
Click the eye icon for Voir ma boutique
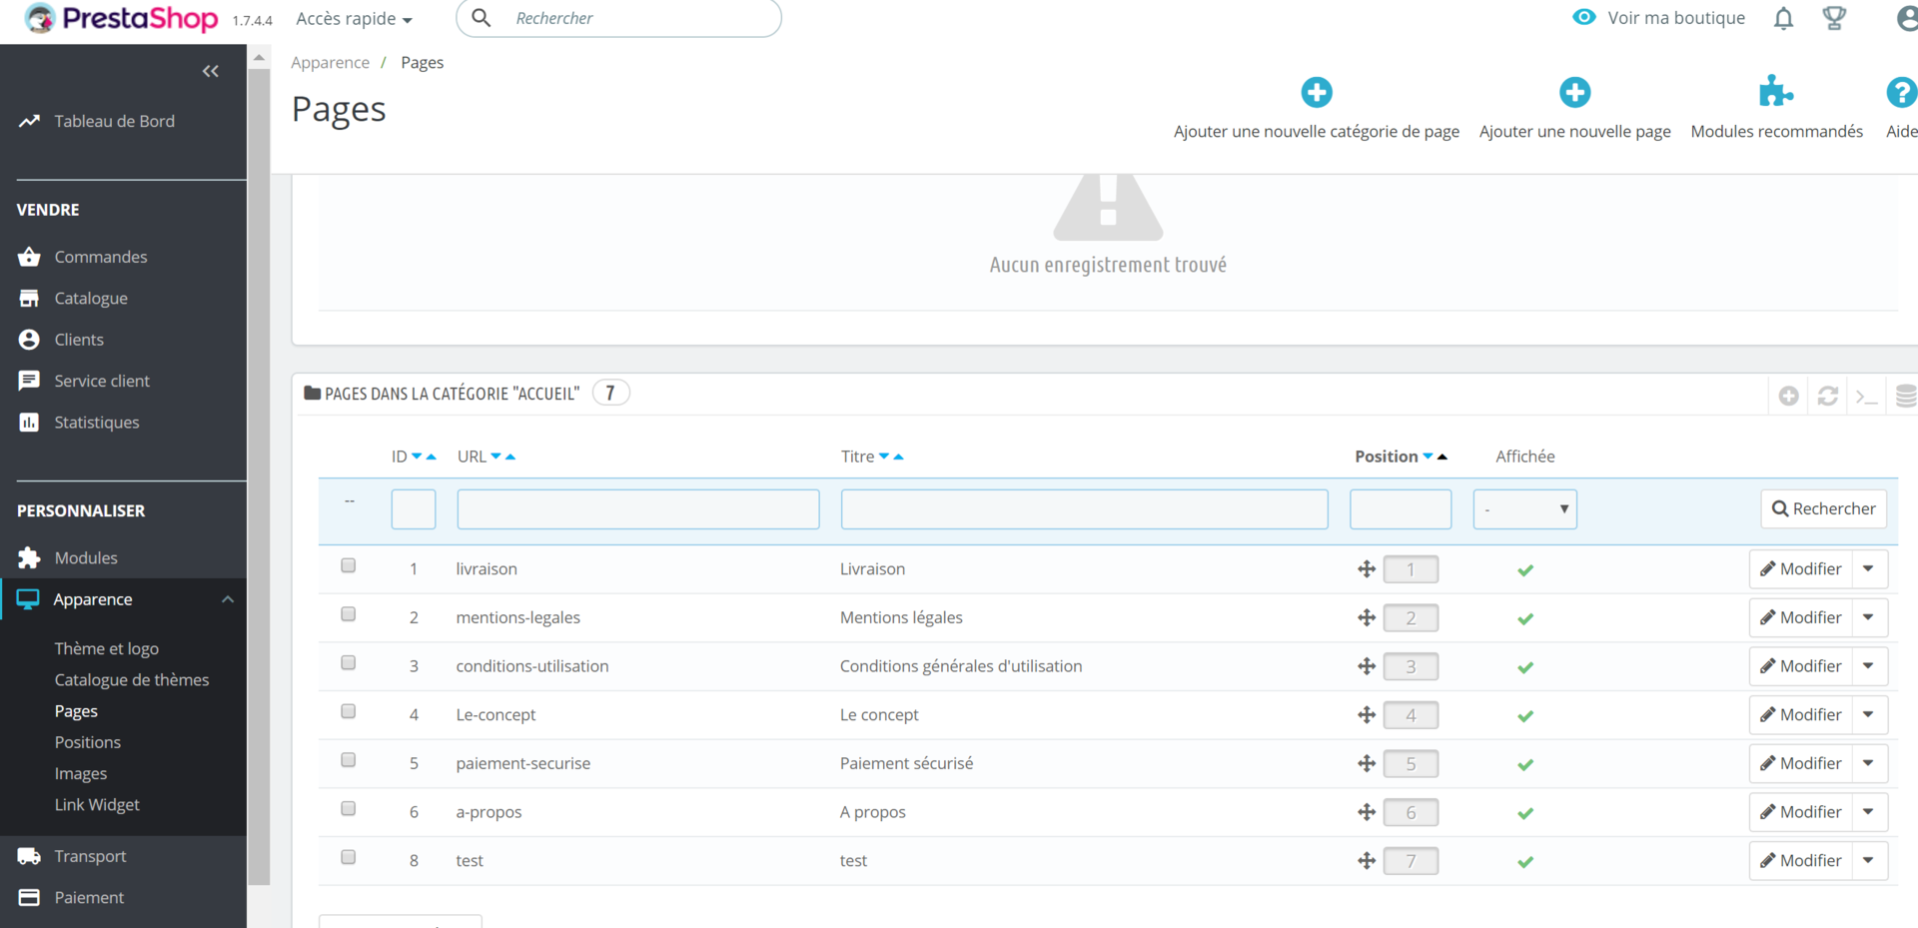click(x=1584, y=17)
